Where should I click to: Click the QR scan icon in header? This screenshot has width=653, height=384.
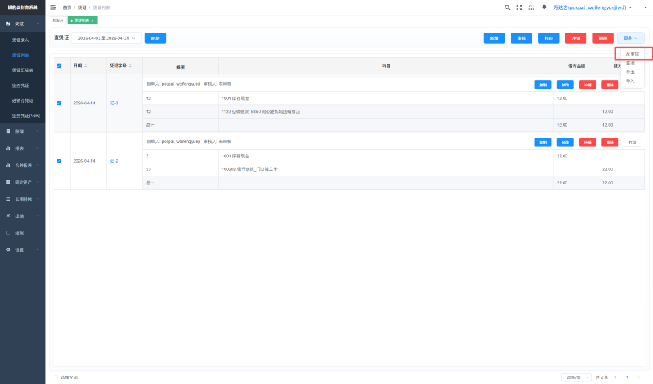532,7
